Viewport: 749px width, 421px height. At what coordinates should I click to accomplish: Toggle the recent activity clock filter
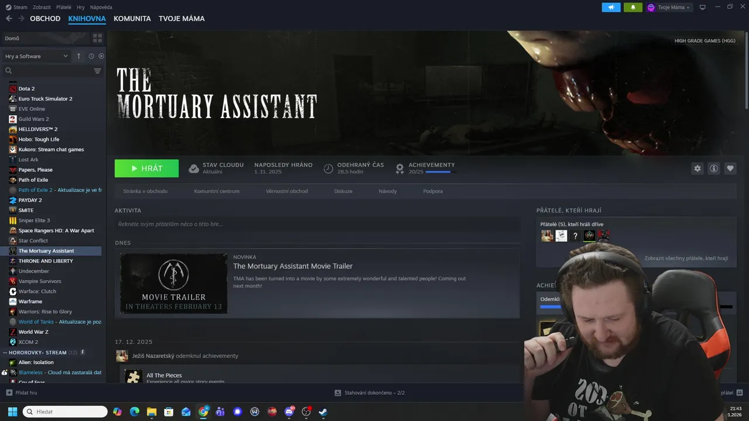click(x=91, y=56)
